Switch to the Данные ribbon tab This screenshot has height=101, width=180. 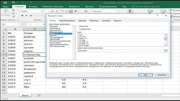pos(89,7)
